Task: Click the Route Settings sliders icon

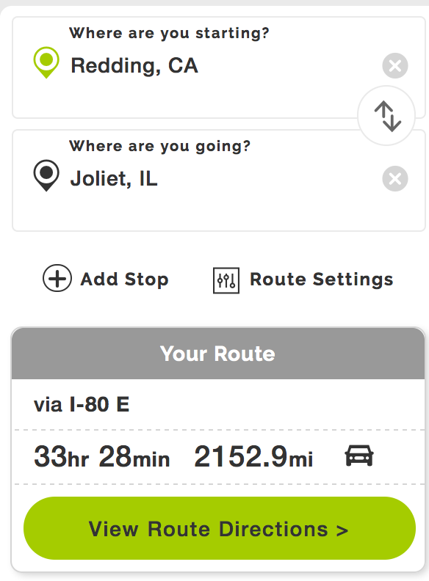Action: [x=226, y=280]
